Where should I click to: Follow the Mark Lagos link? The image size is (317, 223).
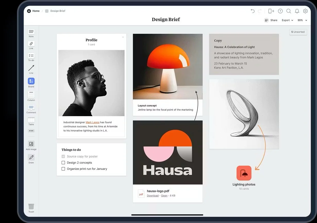93,122
